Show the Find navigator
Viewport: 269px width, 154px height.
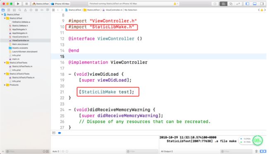[x=20, y=10]
